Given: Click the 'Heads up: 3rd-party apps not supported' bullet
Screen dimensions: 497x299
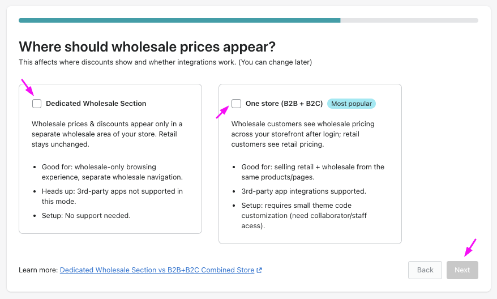Looking at the screenshot, I should point(112,196).
